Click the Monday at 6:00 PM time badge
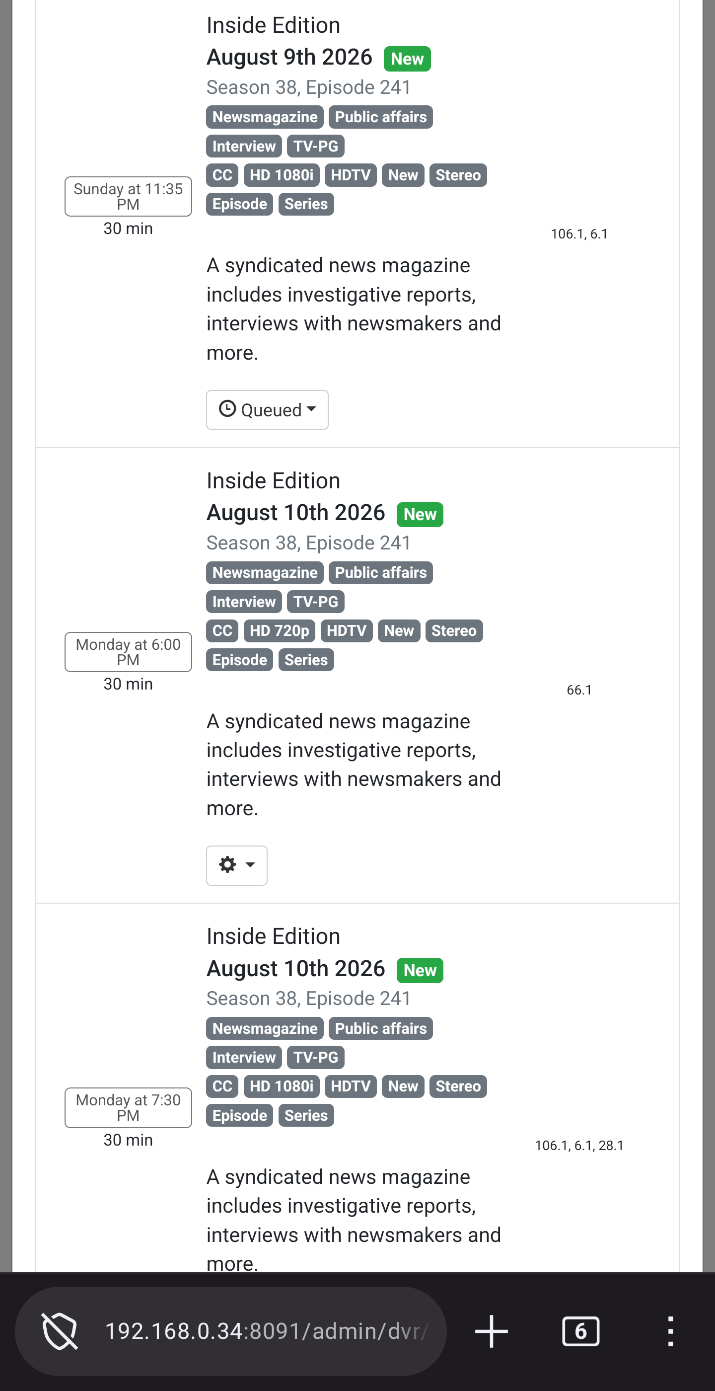The image size is (715, 1391). (128, 652)
